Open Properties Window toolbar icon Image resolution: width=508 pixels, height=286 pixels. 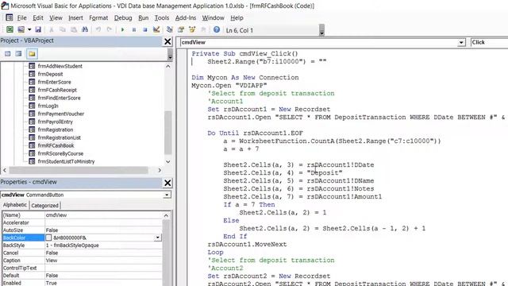[x=181, y=30]
